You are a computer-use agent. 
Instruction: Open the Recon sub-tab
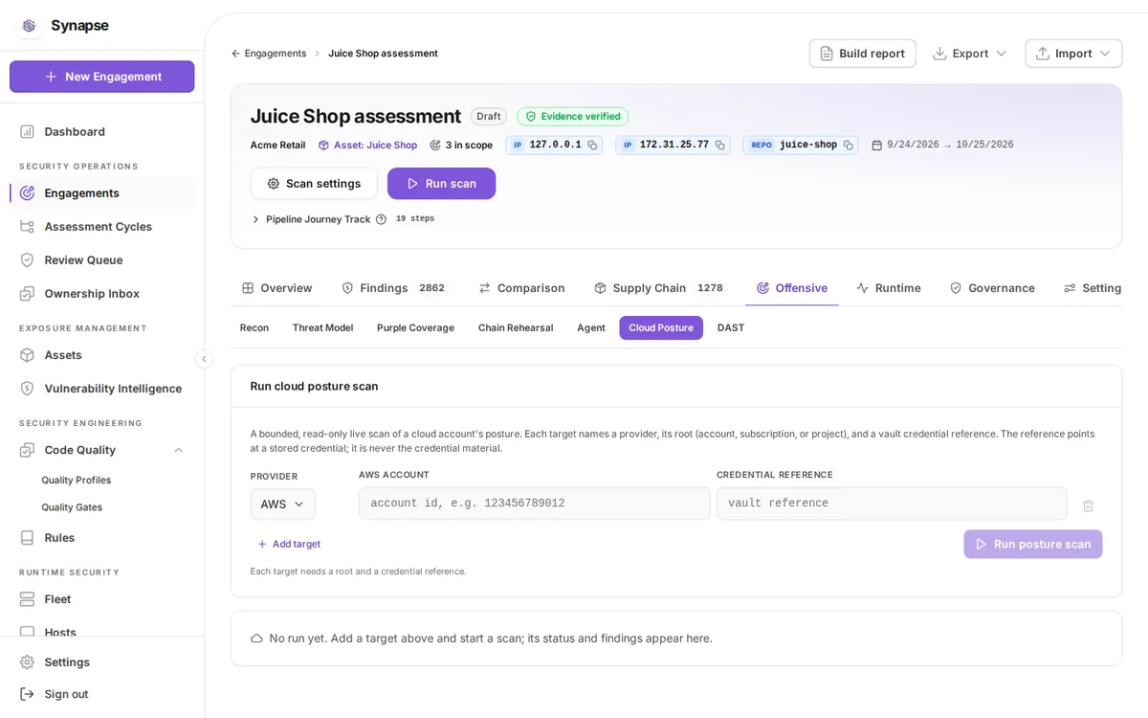[x=254, y=327]
